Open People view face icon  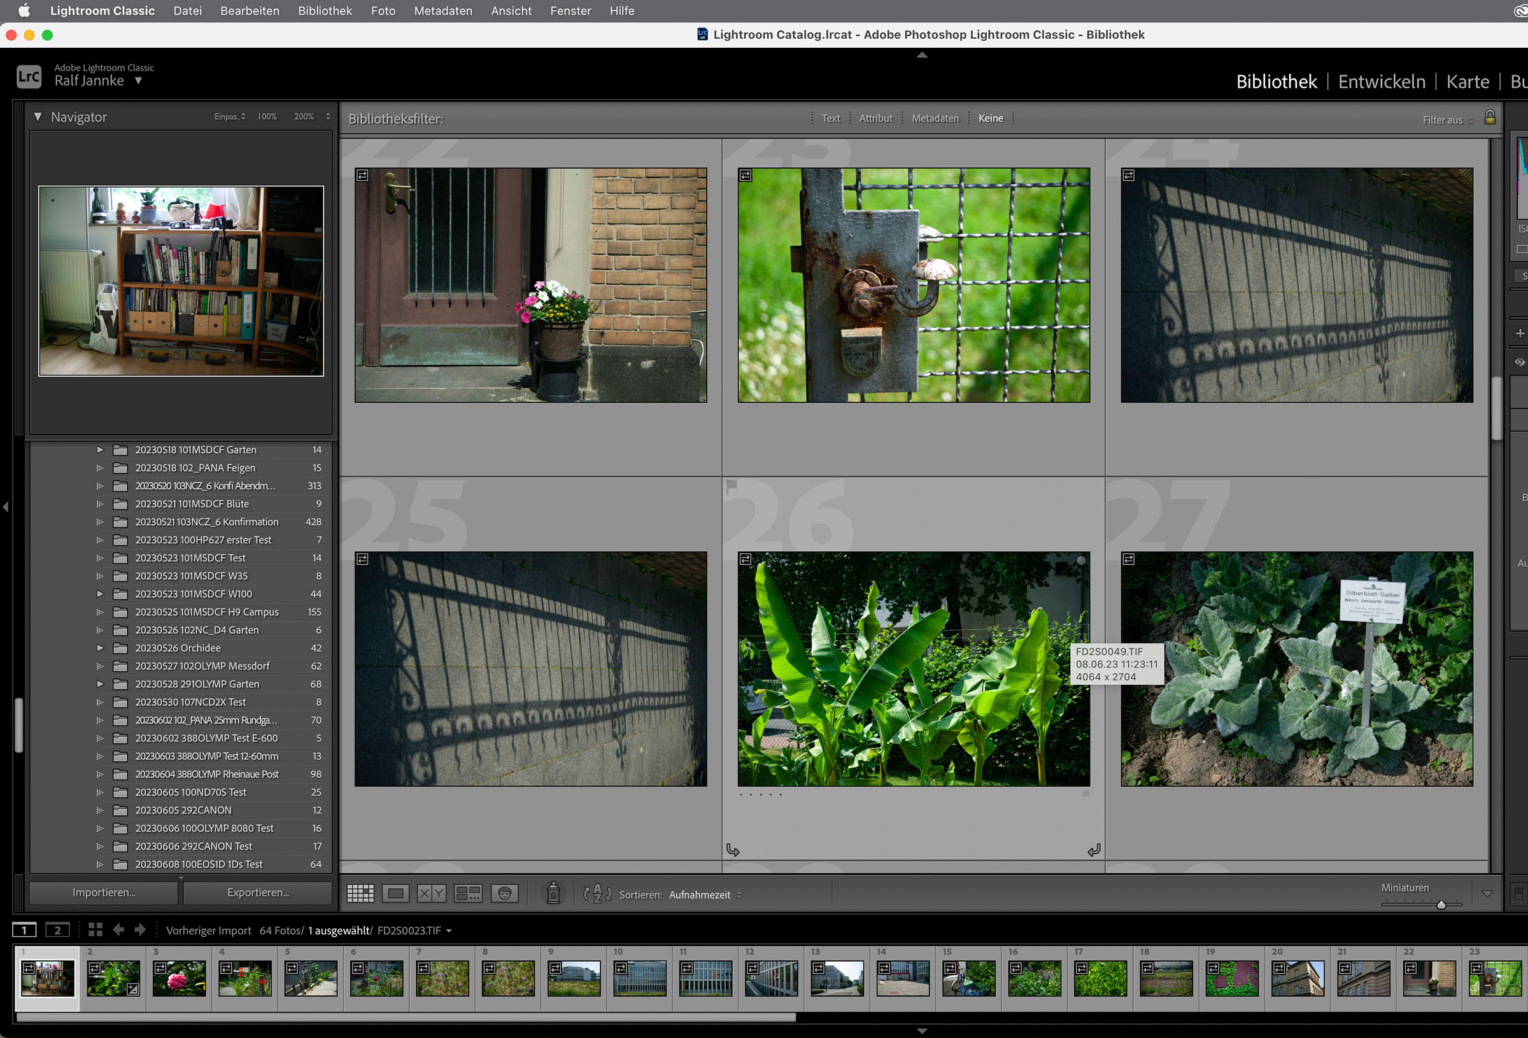(504, 894)
